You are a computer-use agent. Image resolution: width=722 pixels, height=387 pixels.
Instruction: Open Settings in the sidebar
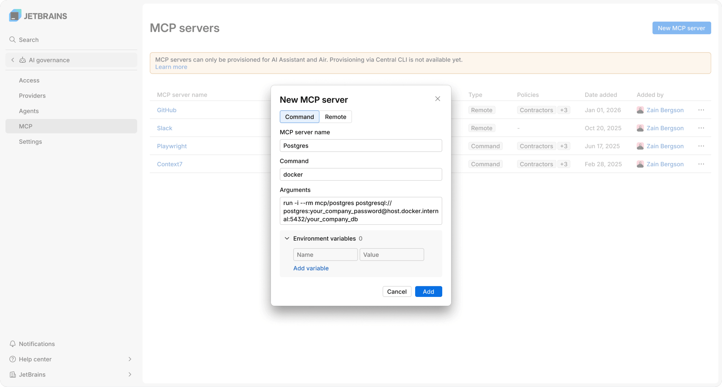pyautogui.click(x=71, y=142)
